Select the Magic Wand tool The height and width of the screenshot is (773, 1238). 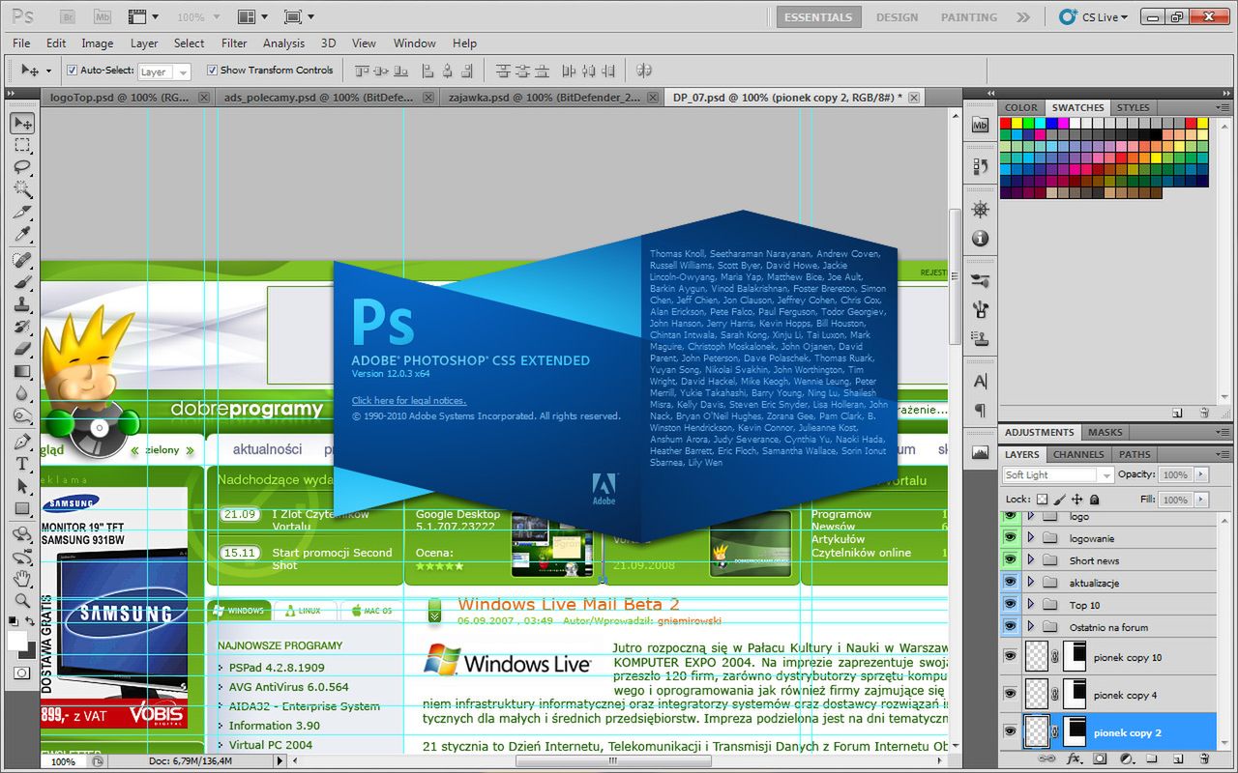pos(22,189)
